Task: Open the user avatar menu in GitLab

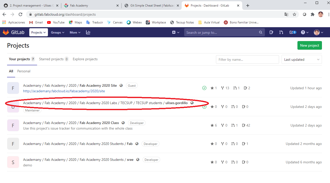Action: point(318,32)
